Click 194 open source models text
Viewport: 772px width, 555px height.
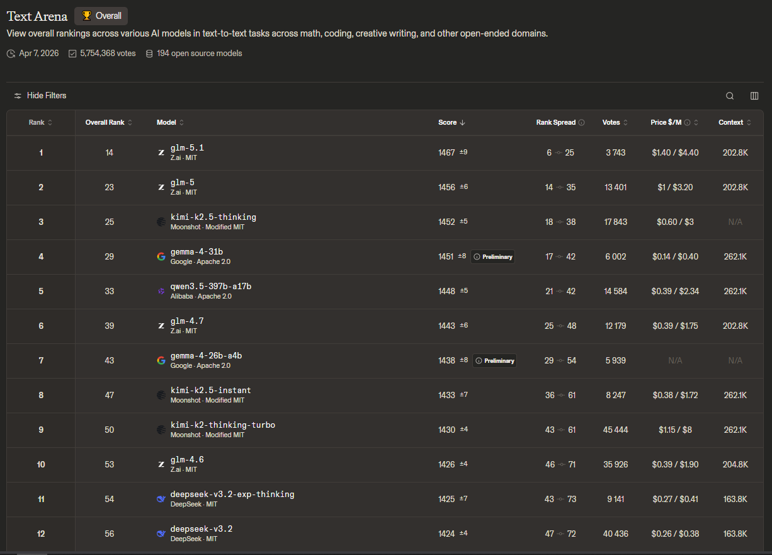pos(200,54)
